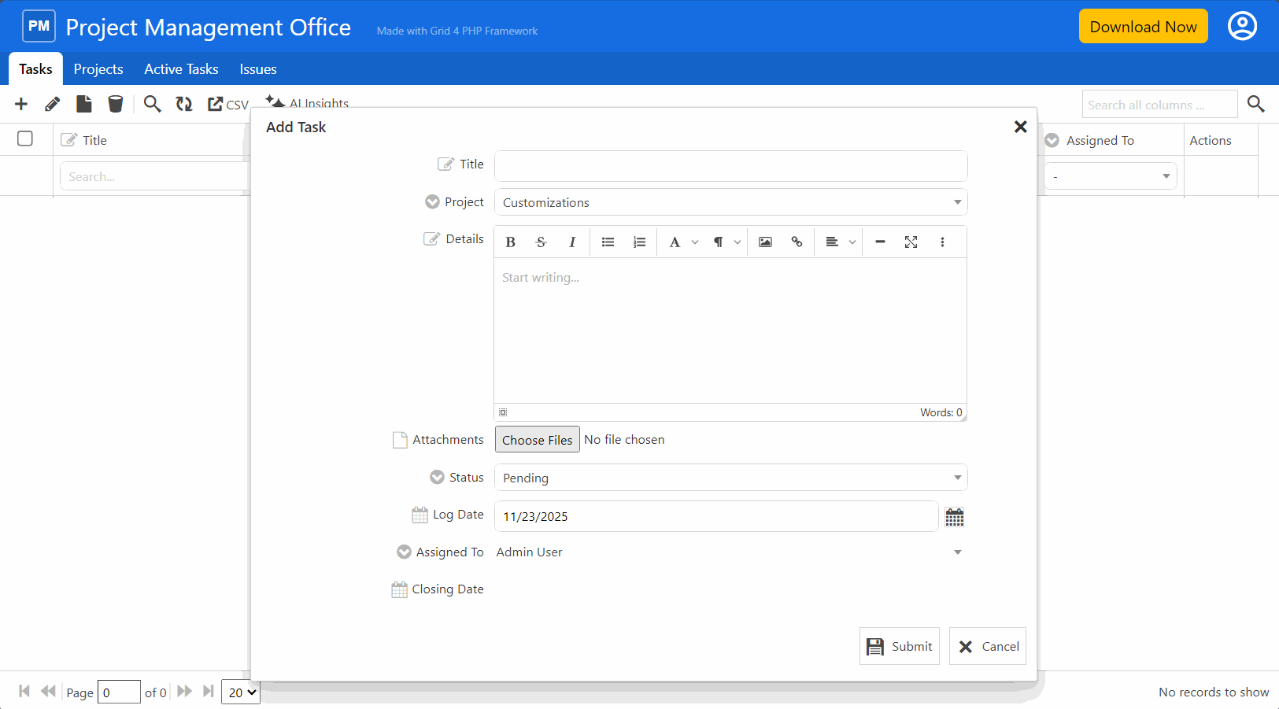Open the Assigned To dropdown in the form
1279x709 pixels.
coord(729,552)
